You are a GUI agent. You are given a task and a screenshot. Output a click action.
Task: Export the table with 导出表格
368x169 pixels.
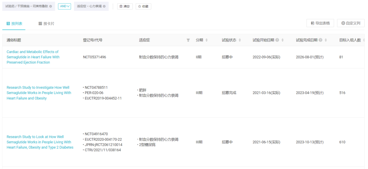[320, 23]
